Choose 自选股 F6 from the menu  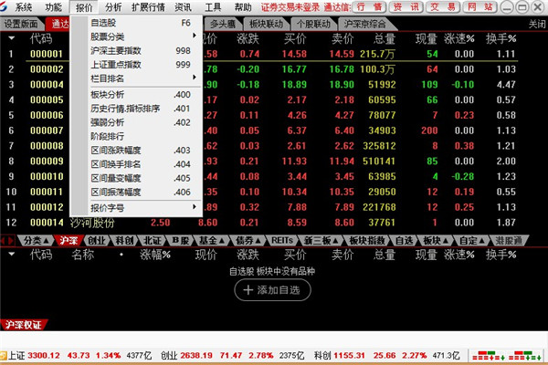(143, 23)
